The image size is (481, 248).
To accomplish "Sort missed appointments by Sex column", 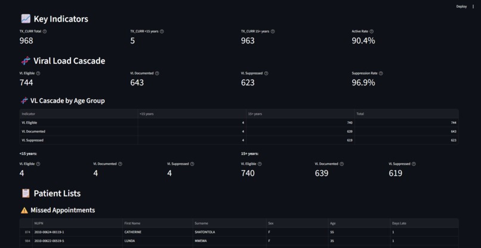I will click(x=297, y=223).
